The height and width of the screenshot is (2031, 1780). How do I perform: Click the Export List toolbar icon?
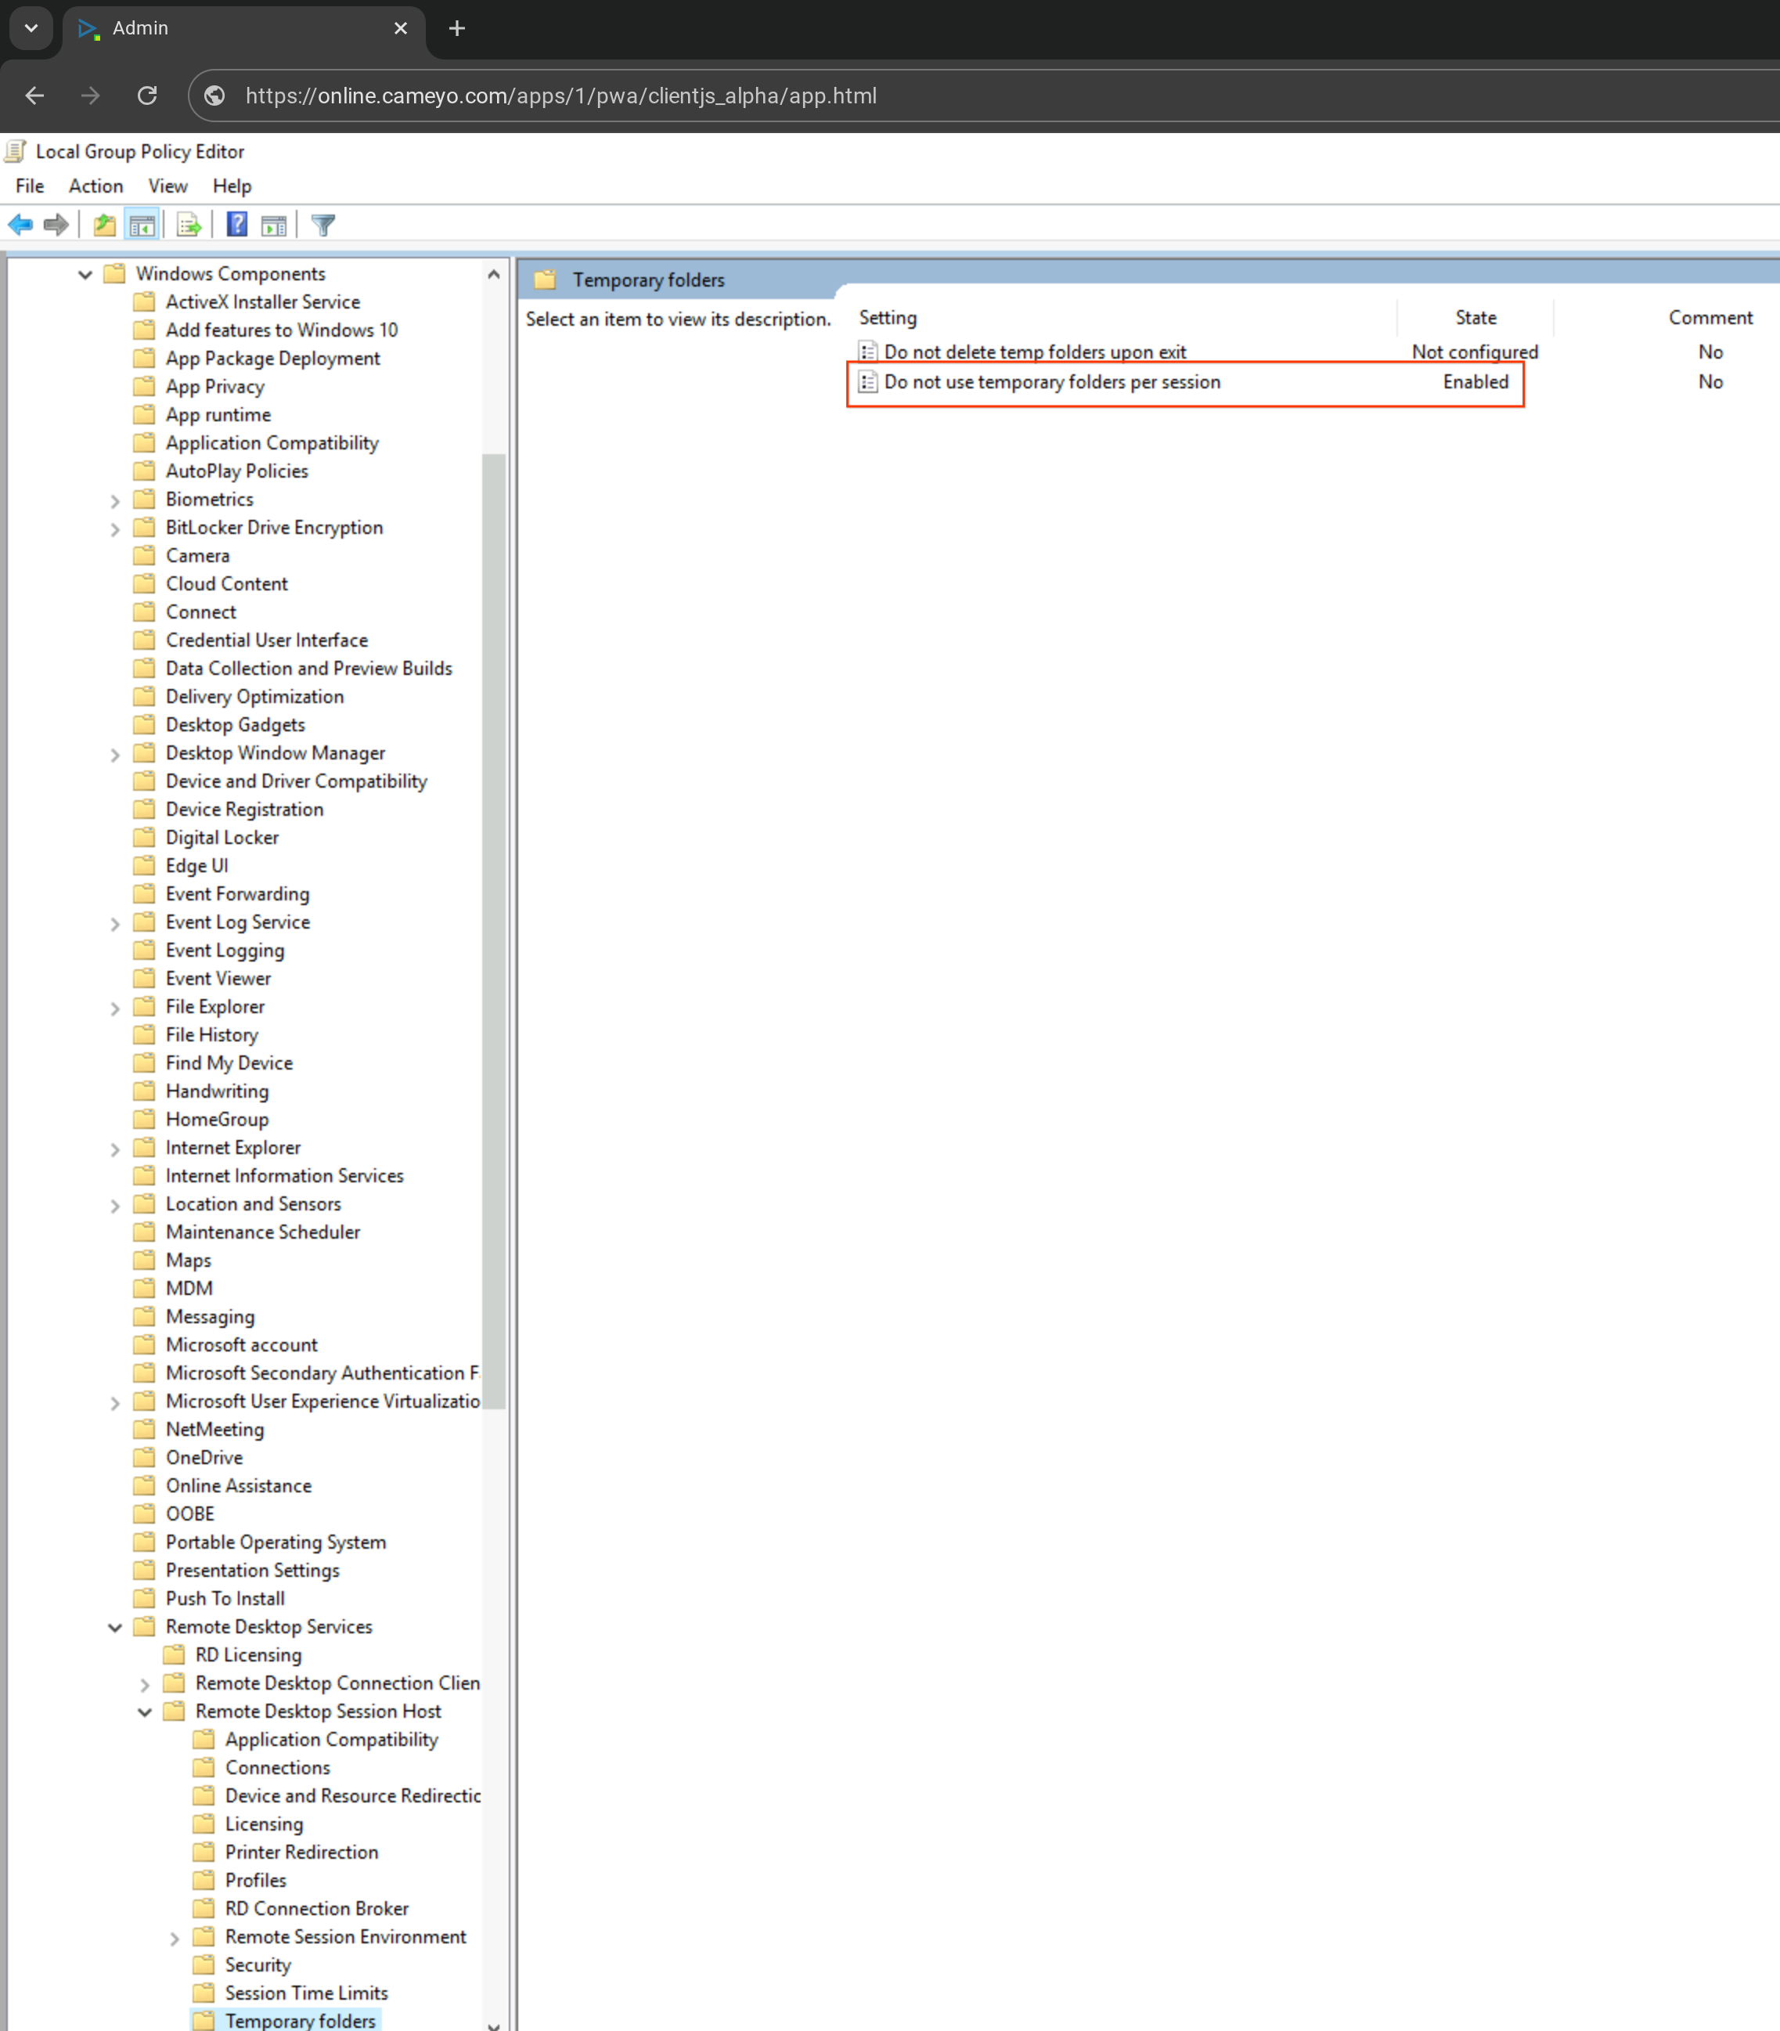189,225
